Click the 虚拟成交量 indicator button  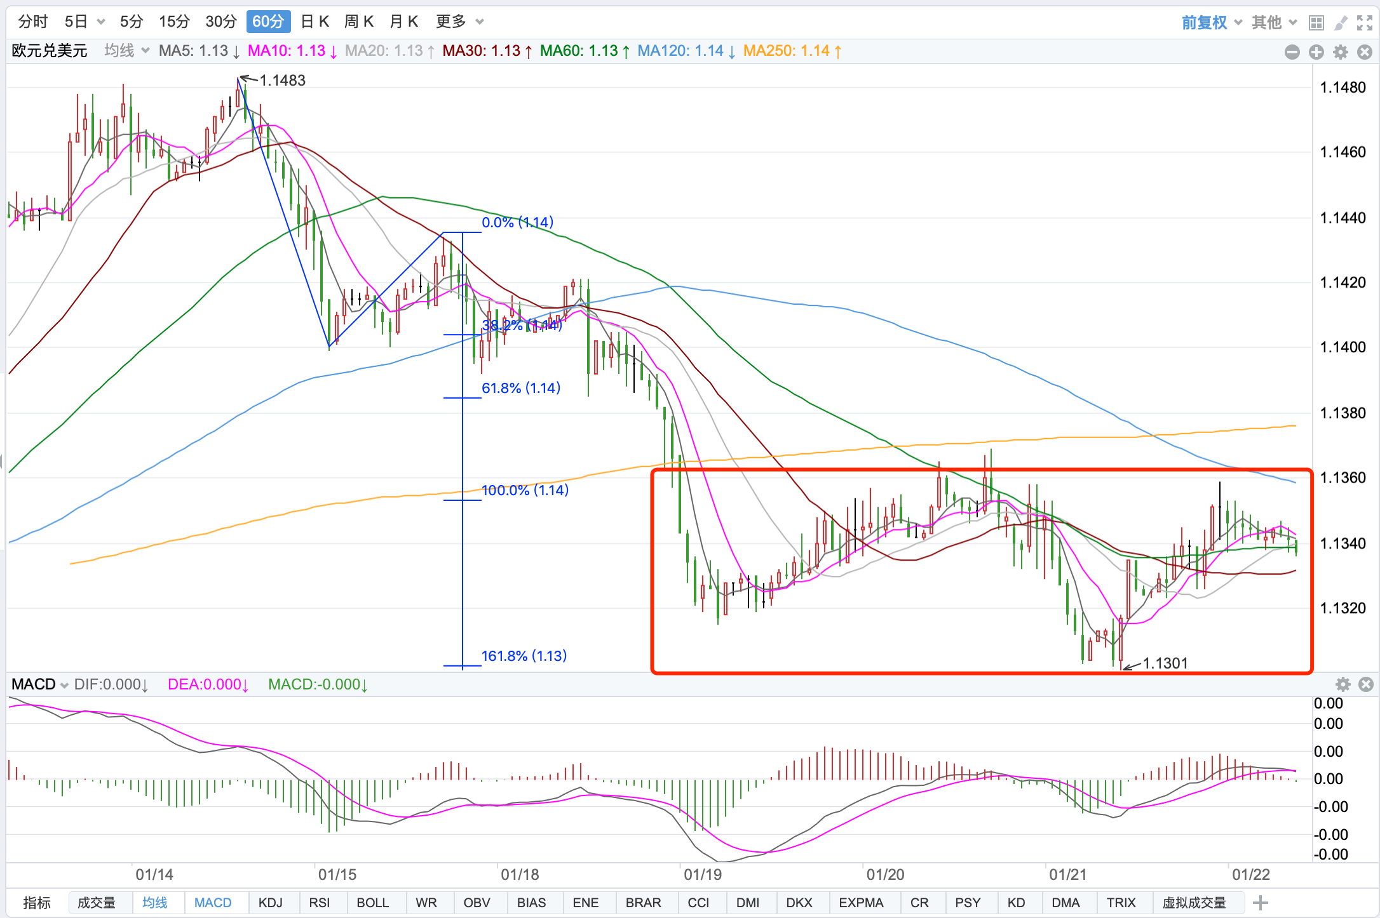coord(1194,902)
